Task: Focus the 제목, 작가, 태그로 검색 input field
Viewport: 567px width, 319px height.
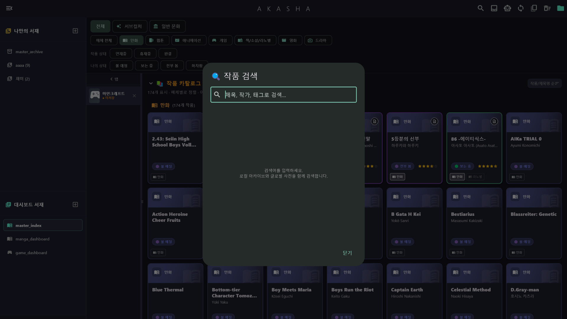Action: click(283, 95)
